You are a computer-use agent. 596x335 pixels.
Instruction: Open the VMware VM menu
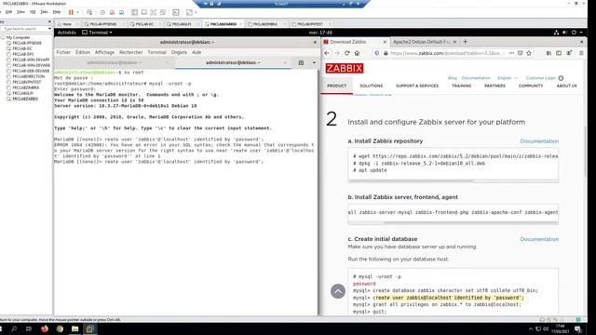(x=33, y=12)
